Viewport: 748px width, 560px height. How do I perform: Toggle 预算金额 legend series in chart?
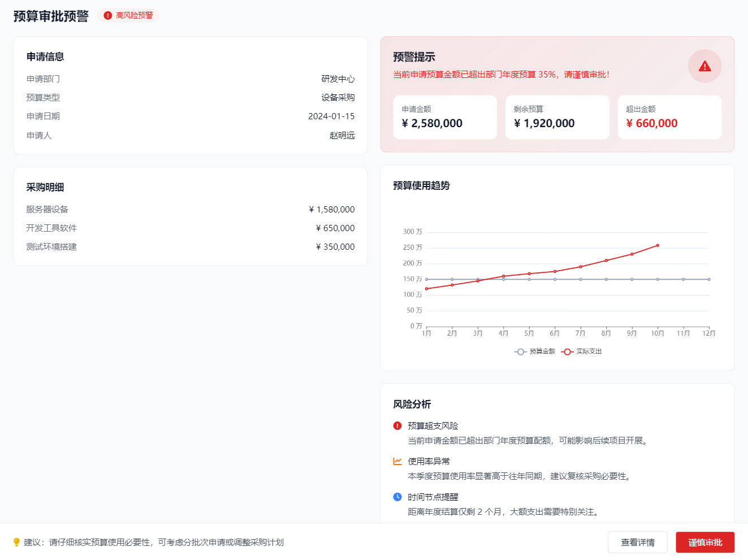[535, 351]
